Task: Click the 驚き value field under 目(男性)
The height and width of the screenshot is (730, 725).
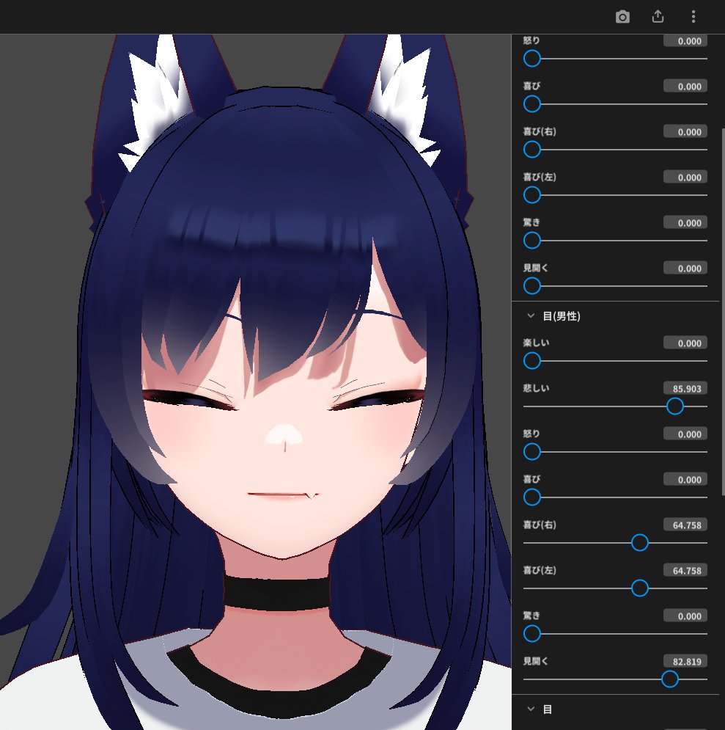Action: (x=685, y=616)
